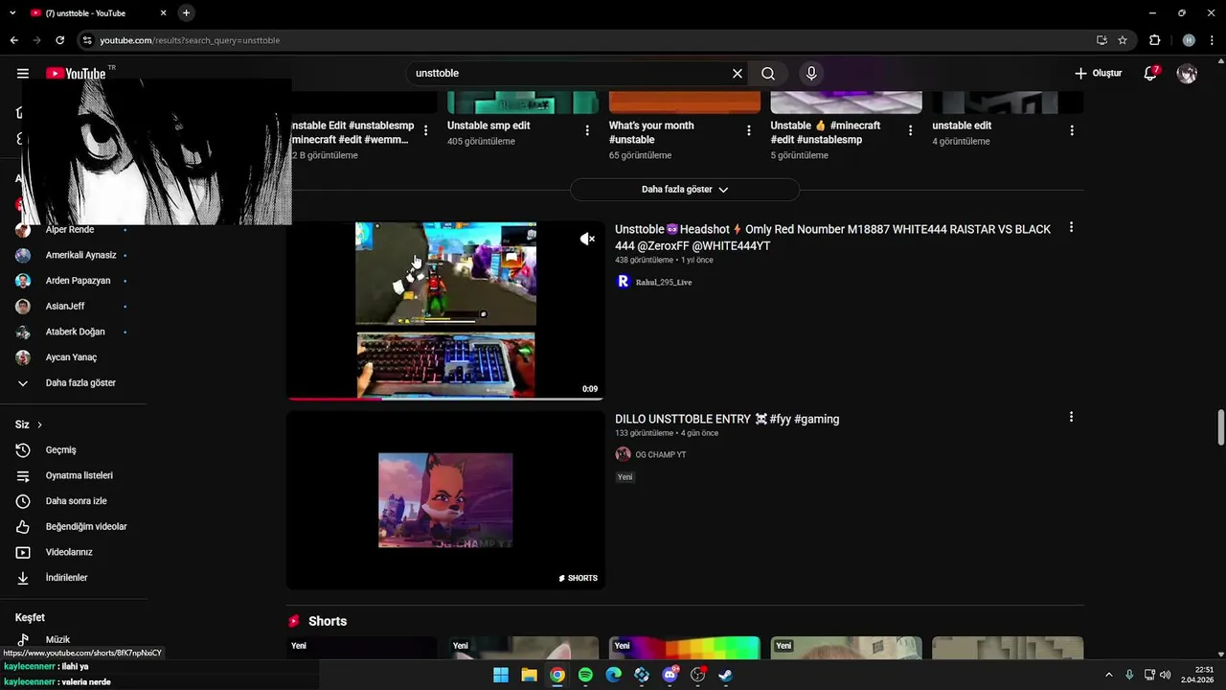This screenshot has height=690, width=1226.
Task: Go back with the browser back arrow
Action: [13, 40]
